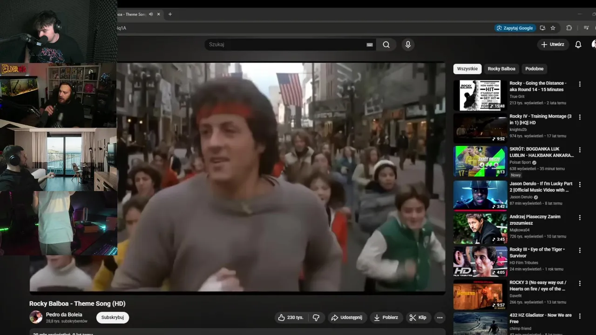The image size is (596, 335).
Task: Open options menu for Andrzej Piaseczny video
Action: (580, 217)
